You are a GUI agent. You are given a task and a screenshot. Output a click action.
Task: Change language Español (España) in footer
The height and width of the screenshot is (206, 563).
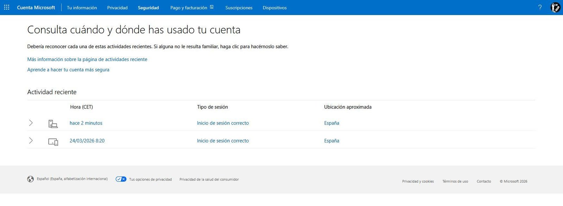click(72, 179)
